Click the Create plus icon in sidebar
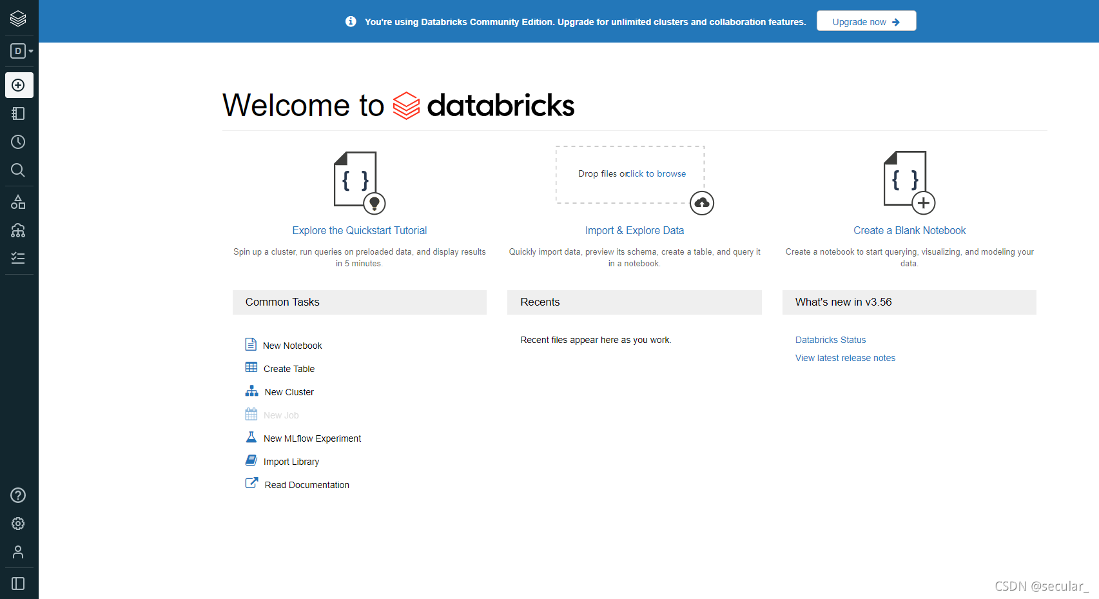The image size is (1099, 599). (19, 85)
